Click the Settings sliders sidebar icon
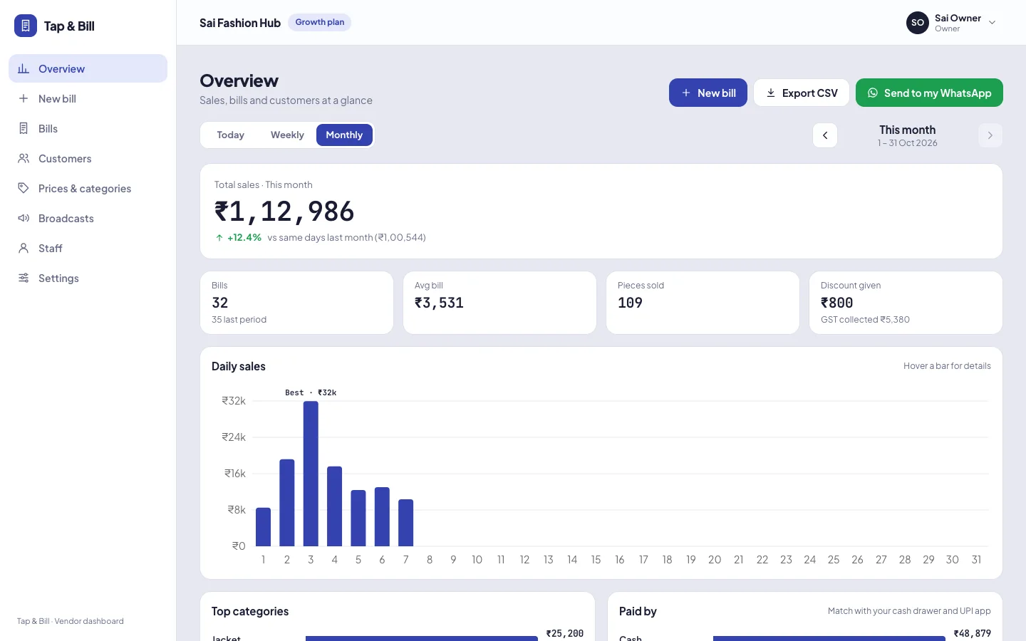The width and height of the screenshot is (1026, 641). pos(24,278)
